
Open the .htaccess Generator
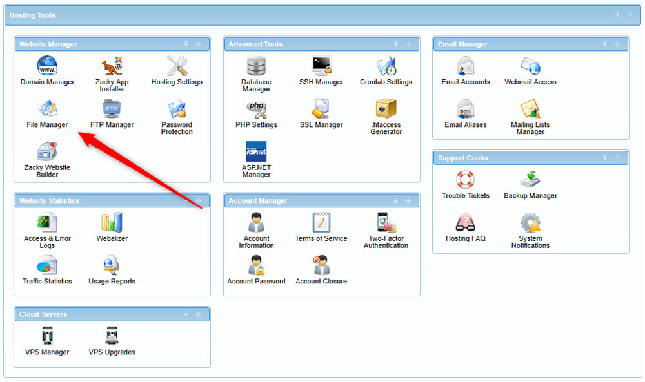click(385, 115)
